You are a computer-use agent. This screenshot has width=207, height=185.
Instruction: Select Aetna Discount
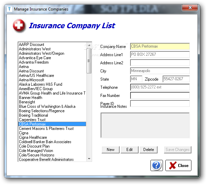pos(52,71)
